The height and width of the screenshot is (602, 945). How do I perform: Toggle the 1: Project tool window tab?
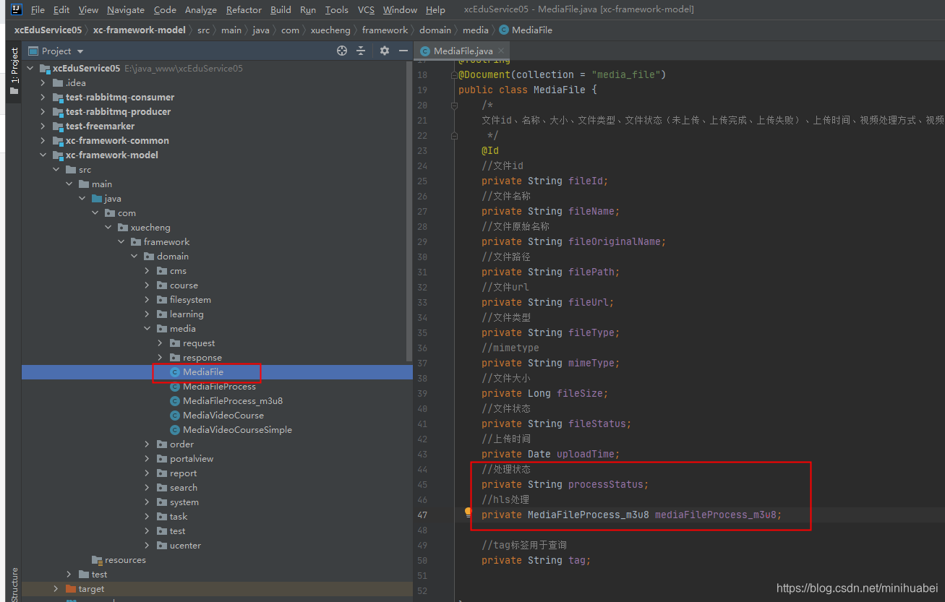point(14,71)
